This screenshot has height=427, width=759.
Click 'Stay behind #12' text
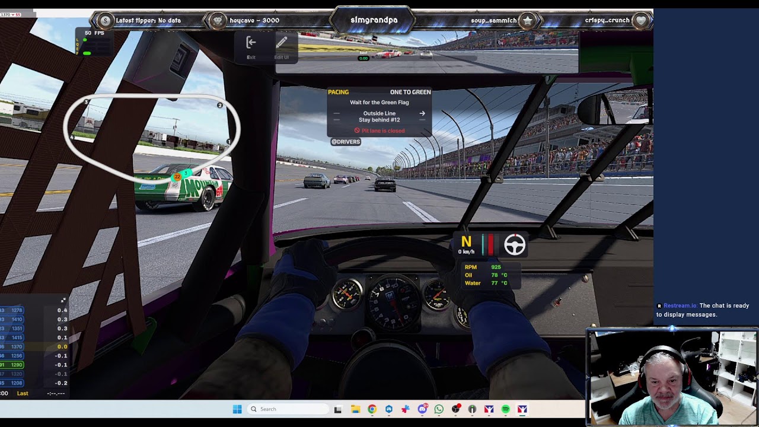click(379, 120)
